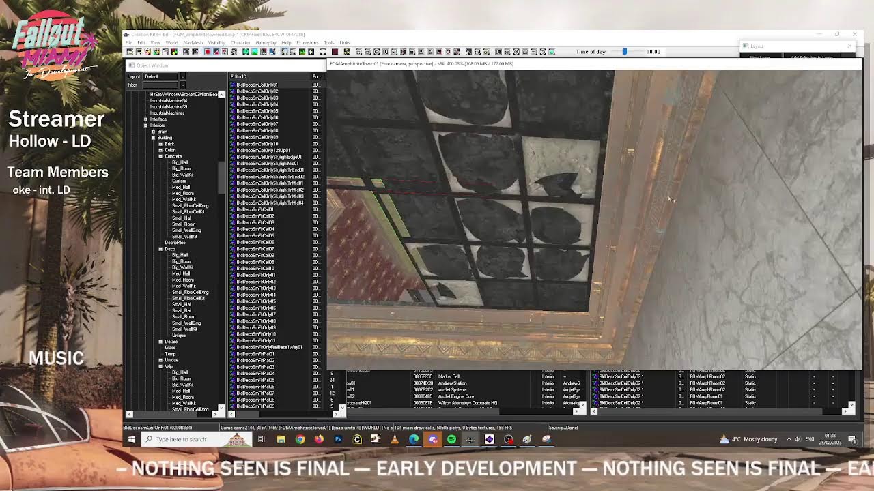Collapse the Building tree node
This screenshot has height=491, width=874.
pyautogui.click(x=153, y=138)
